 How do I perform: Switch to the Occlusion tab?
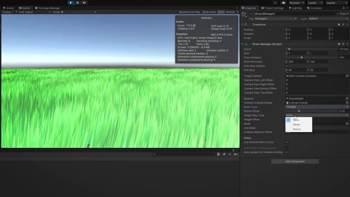(x=314, y=8)
